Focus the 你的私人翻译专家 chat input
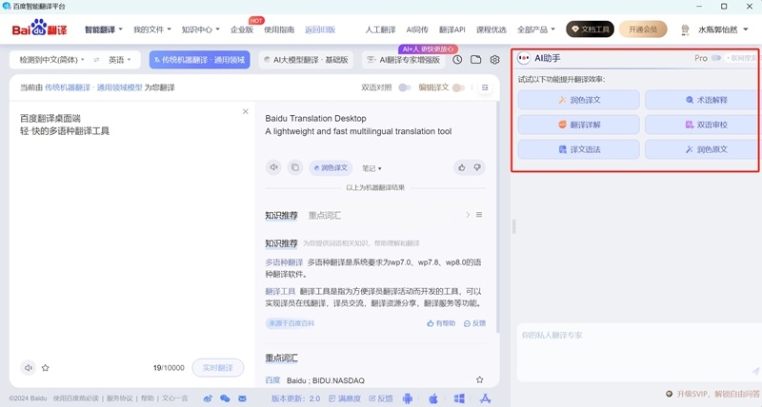 [x=638, y=353]
